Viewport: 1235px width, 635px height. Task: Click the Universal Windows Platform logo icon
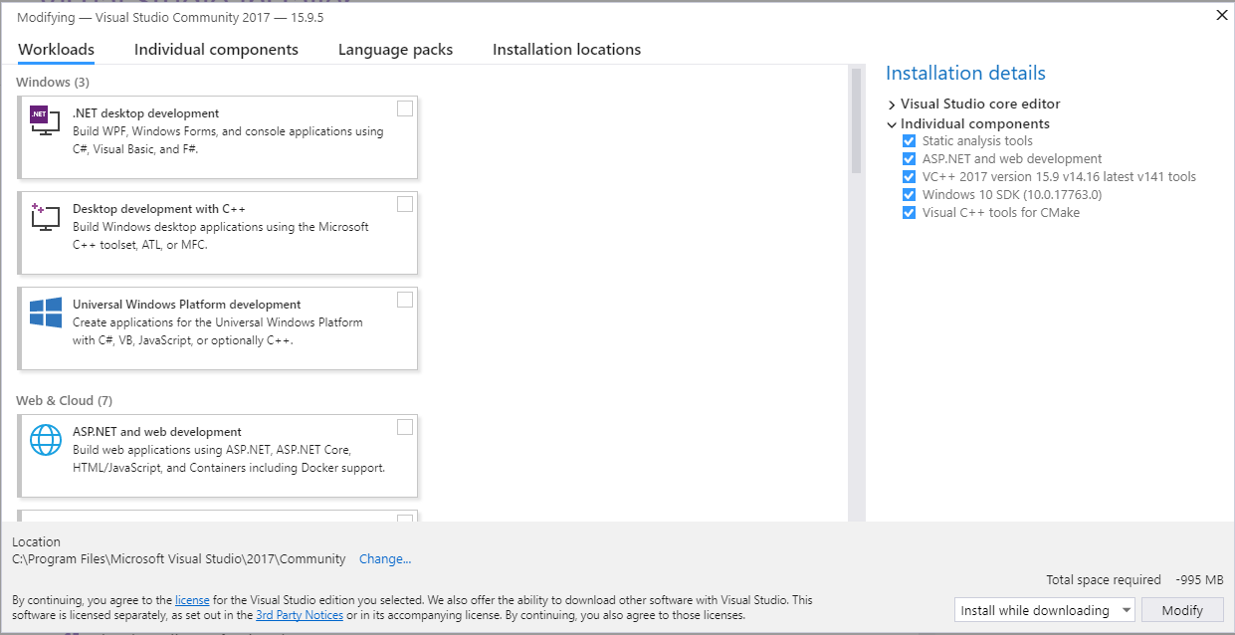[x=46, y=313]
